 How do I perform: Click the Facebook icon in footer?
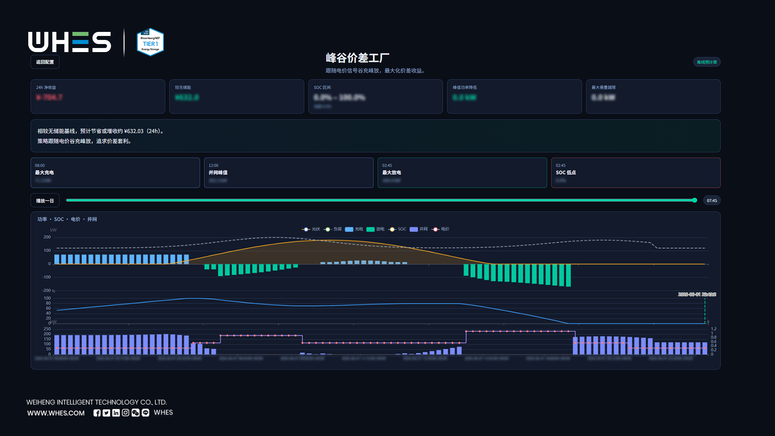[x=97, y=413]
